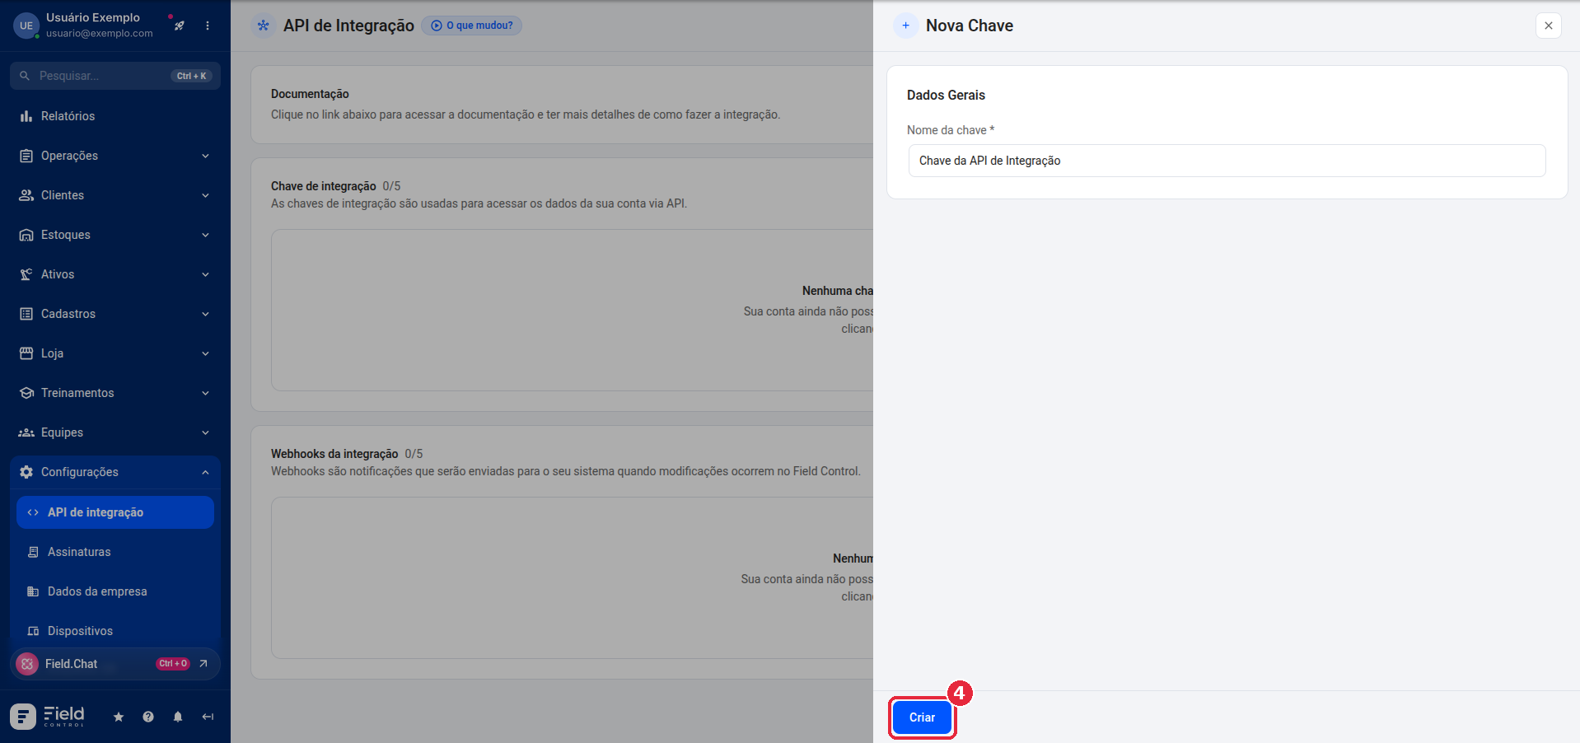Open the Clientes menu item
This screenshot has height=743, width=1580.
click(115, 195)
